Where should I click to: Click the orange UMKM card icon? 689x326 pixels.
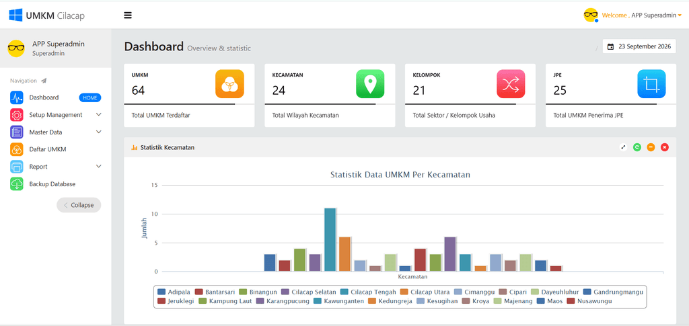[229, 84]
